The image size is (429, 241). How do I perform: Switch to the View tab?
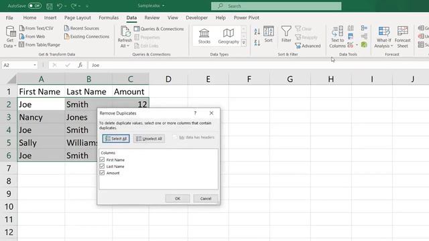click(173, 18)
